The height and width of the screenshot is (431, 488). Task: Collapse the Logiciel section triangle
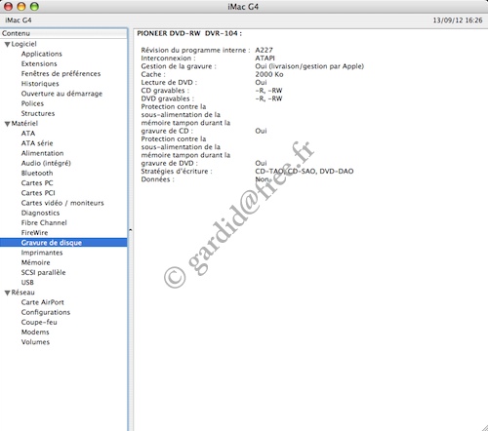coord(7,45)
